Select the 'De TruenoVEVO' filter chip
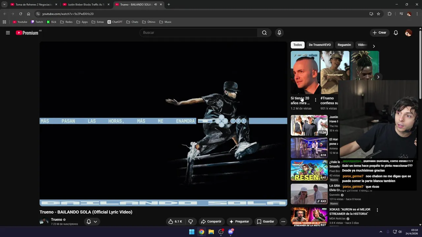 [320, 45]
